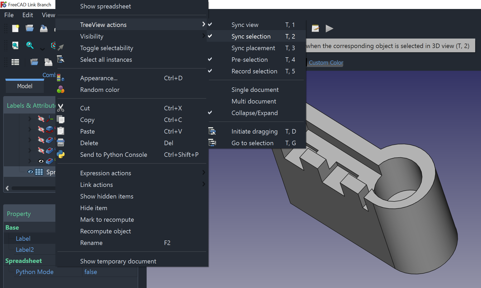Export the spreadsheet to disk
481x288 pixels.
[x=48, y=62]
